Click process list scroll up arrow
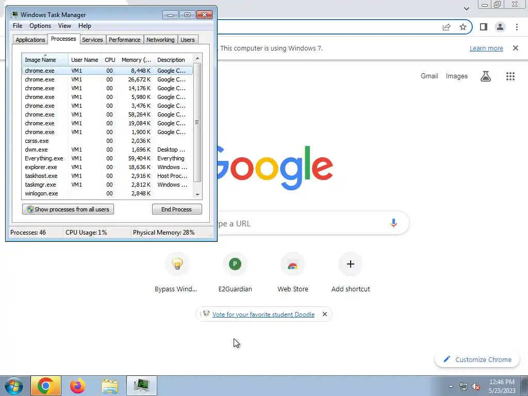 click(197, 58)
